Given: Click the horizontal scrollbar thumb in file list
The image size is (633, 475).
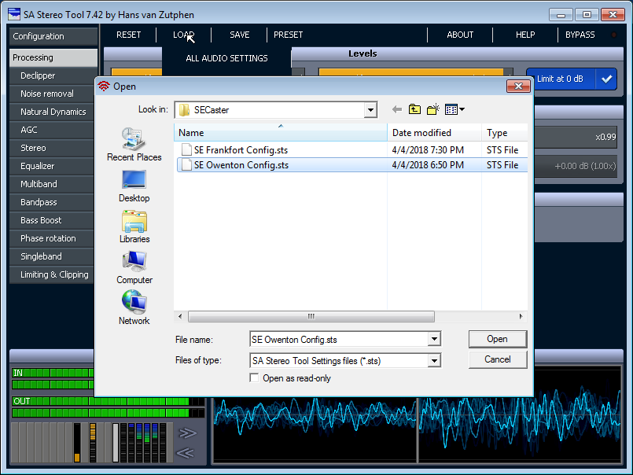Looking at the screenshot, I should point(311,316).
